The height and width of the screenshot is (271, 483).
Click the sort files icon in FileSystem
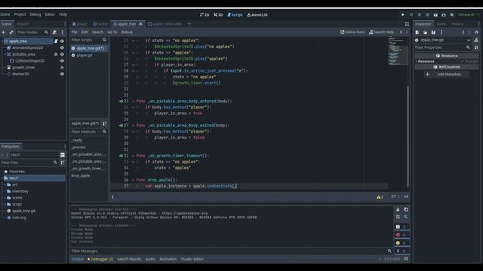click(63, 163)
